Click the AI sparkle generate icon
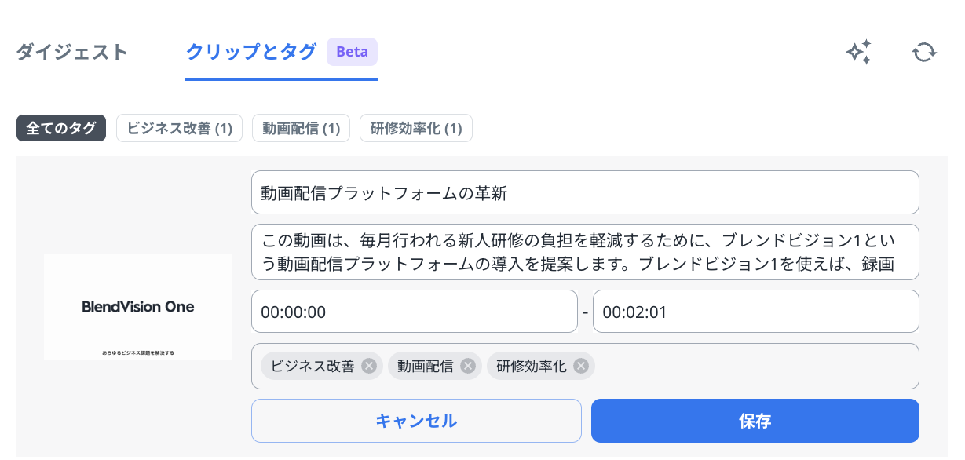The width and height of the screenshot is (965, 460). [x=859, y=52]
